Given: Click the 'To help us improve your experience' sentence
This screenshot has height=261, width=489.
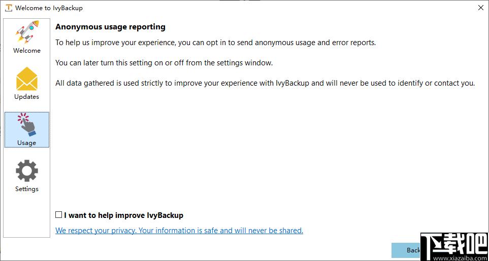Looking at the screenshot, I should (215, 43).
